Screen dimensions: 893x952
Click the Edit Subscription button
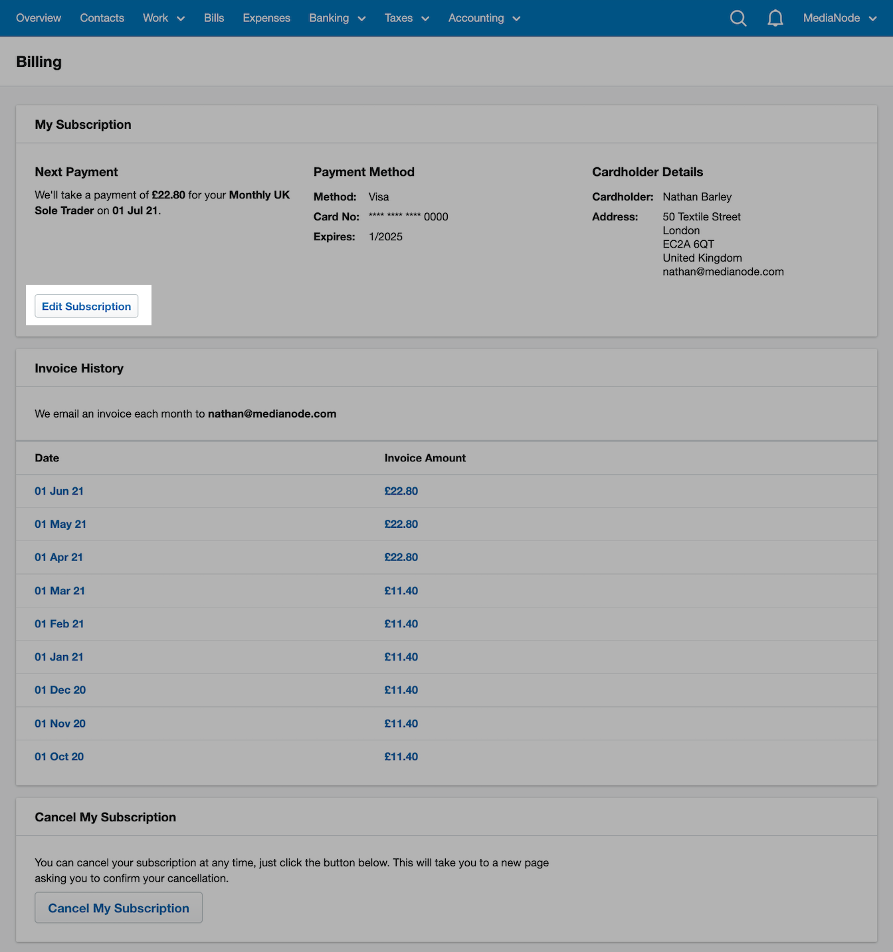(86, 306)
